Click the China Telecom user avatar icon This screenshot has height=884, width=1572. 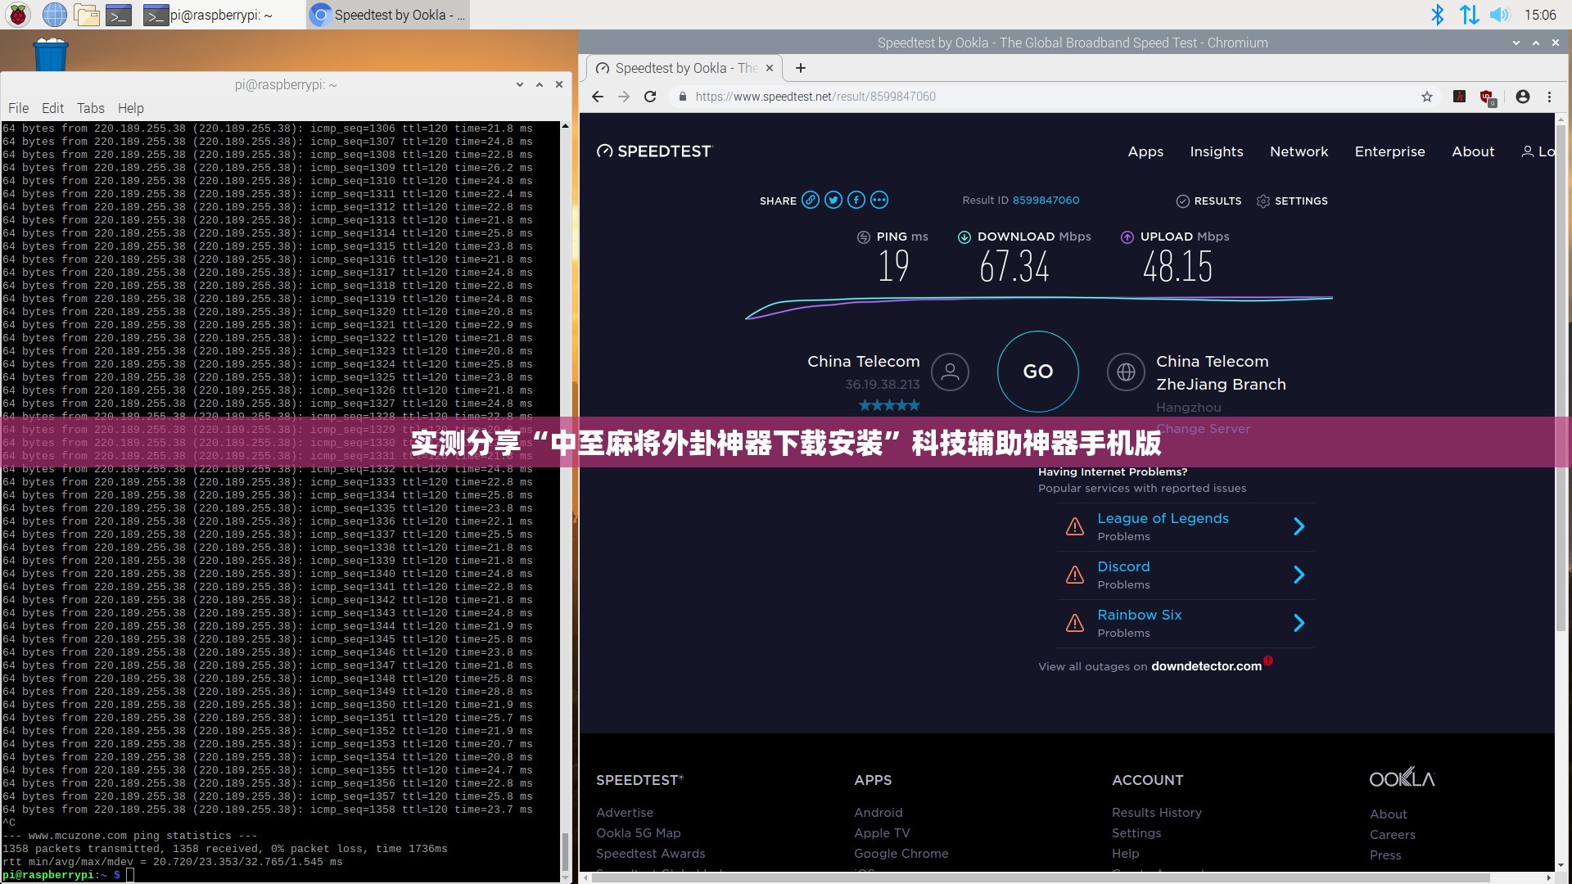coord(950,372)
